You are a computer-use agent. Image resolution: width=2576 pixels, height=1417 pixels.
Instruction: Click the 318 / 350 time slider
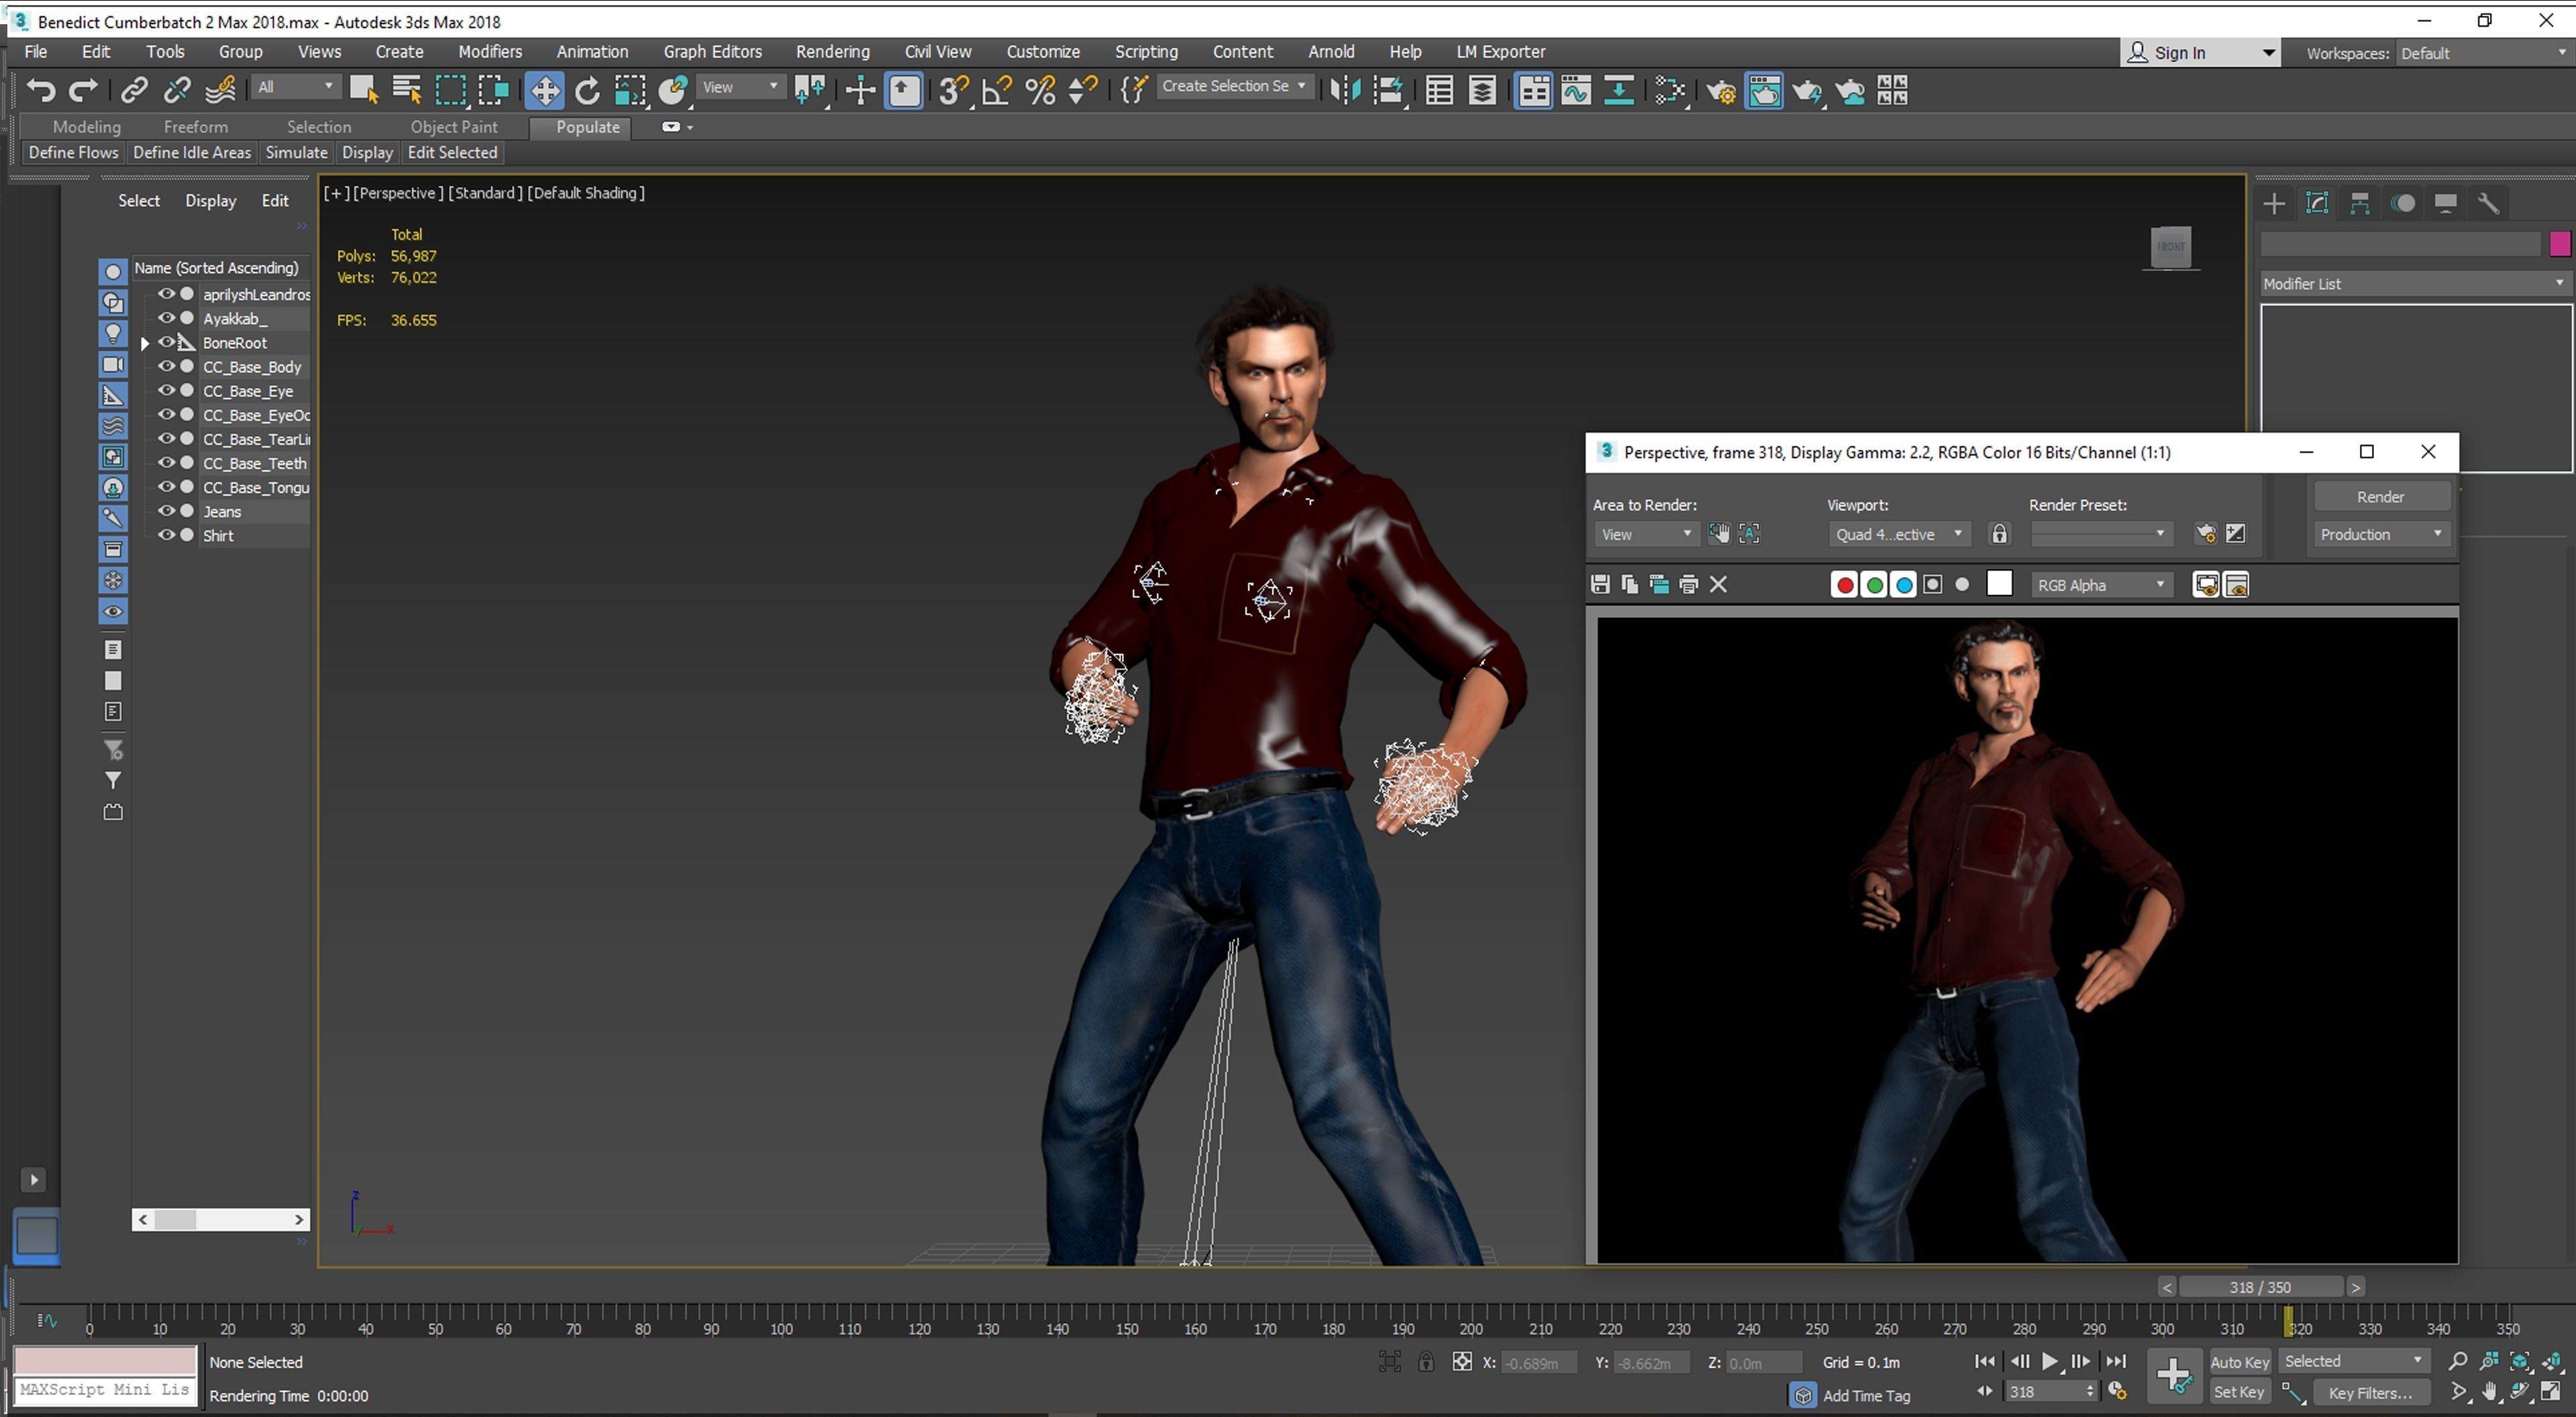pyautogui.click(x=2260, y=1288)
